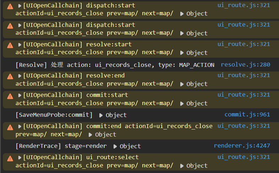Click the 'resolve:end' message text
The image size is (279, 173).
[105, 76]
